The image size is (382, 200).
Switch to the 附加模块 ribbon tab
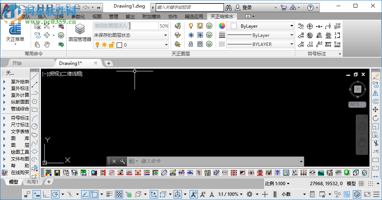152,16
